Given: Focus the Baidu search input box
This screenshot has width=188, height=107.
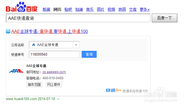Looking at the screenshot, I should click(x=78, y=18).
